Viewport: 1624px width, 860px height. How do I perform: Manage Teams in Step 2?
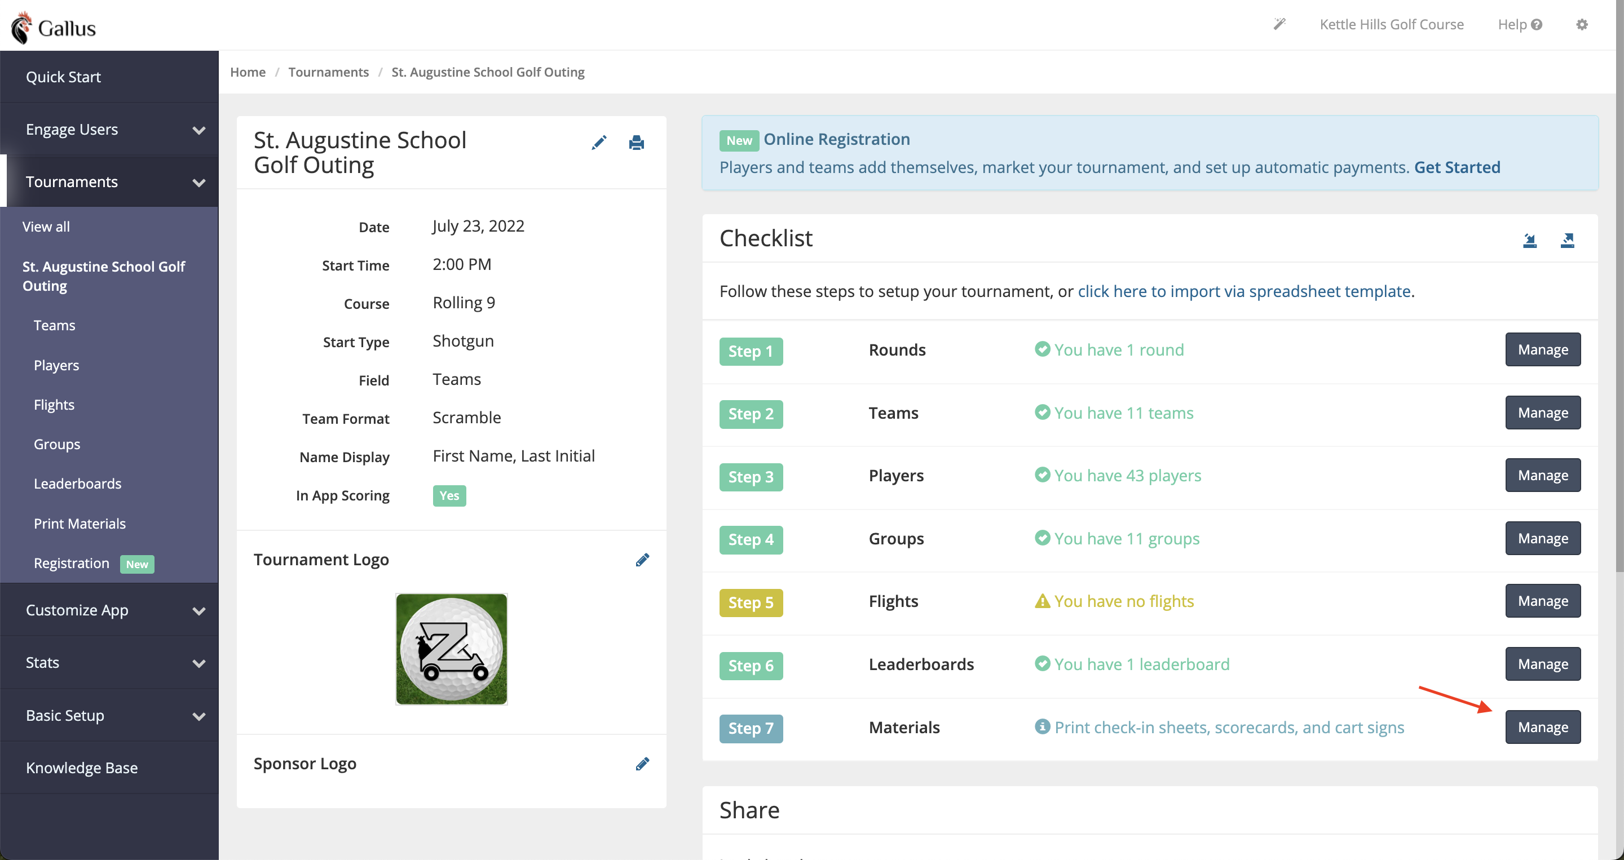click(1543, 412)
